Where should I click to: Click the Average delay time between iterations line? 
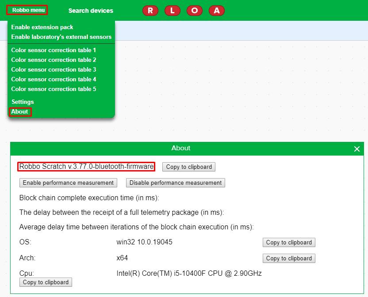136,227
